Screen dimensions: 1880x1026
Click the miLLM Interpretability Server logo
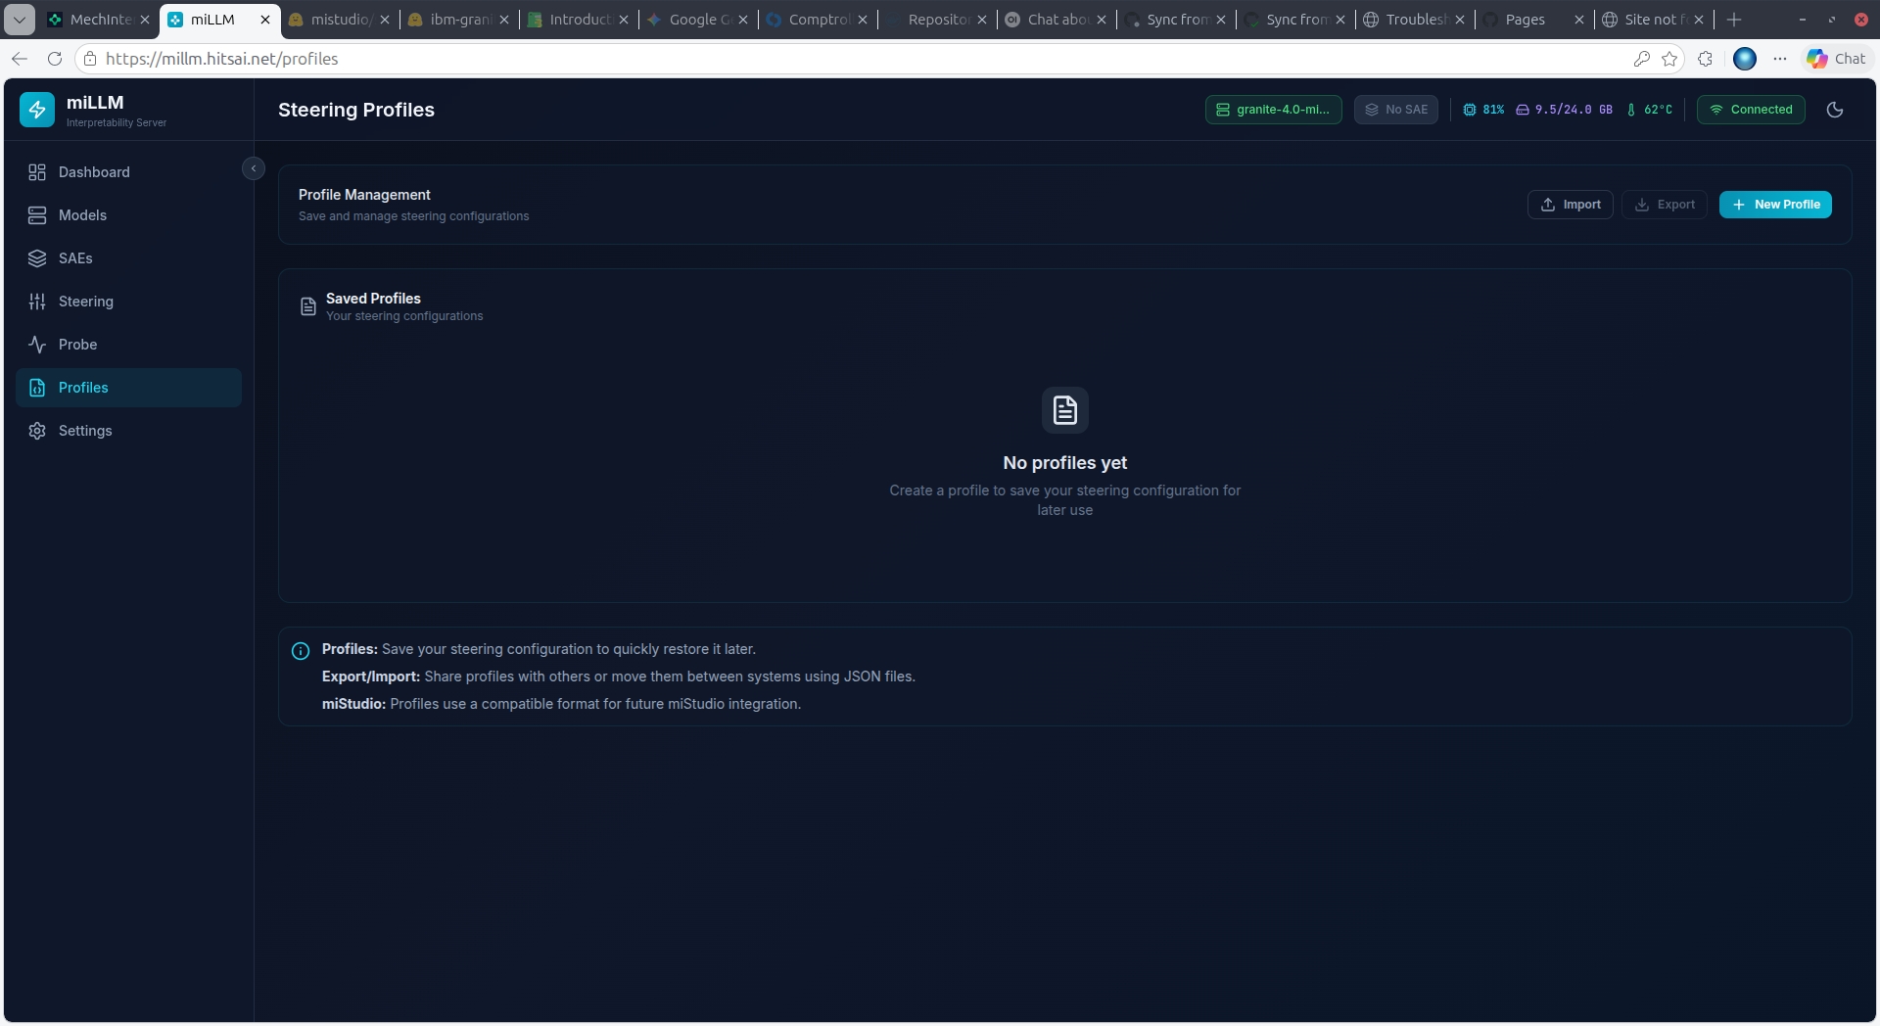tap(93, 110)
